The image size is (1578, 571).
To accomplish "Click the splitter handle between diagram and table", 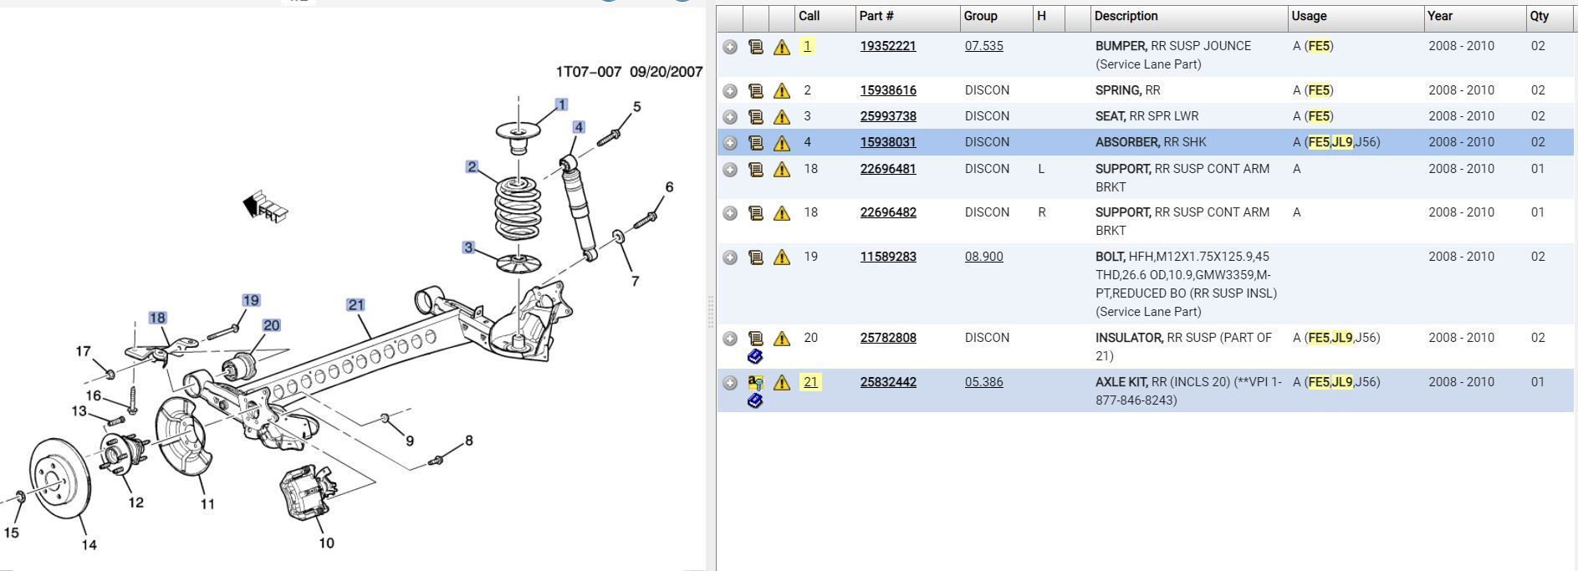I will click(x=711, y=311).
